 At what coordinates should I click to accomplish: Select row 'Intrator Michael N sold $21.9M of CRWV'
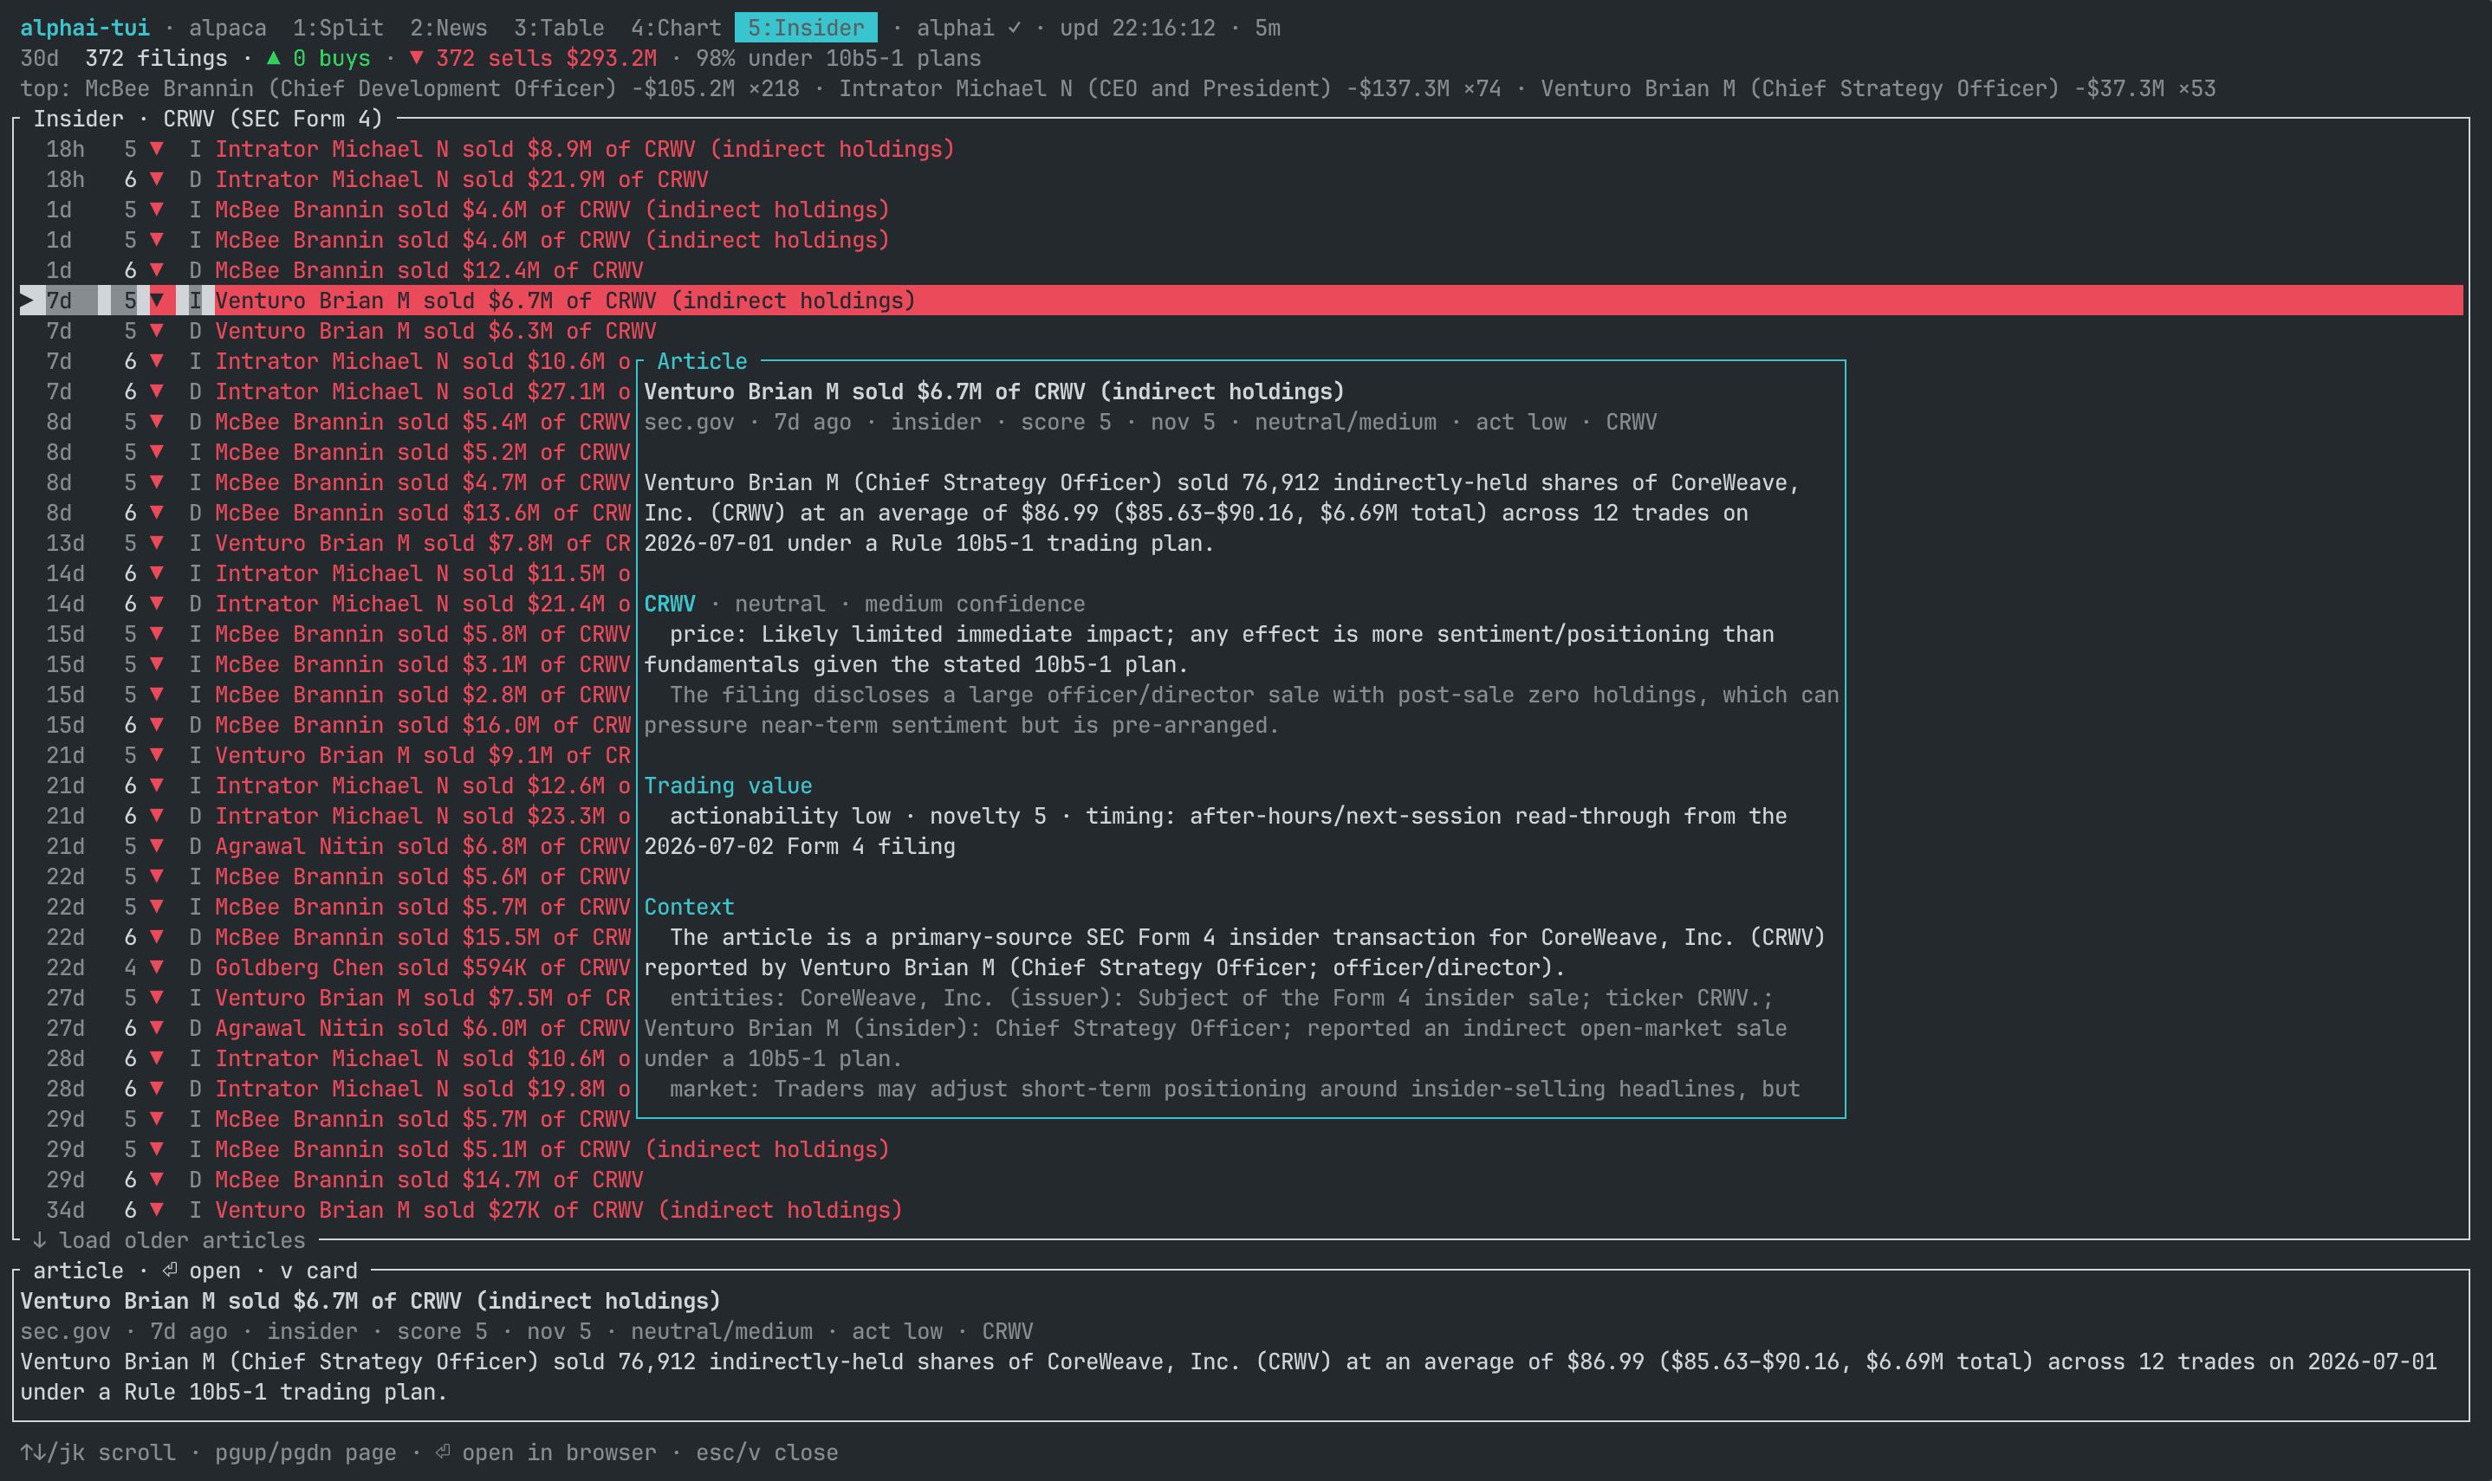(1241, 179)
